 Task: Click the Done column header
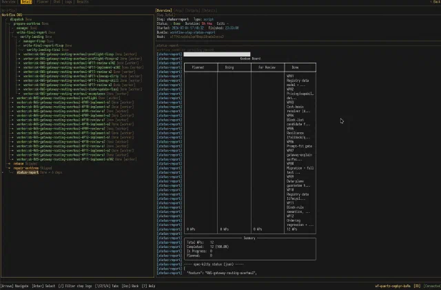pyautogui.click(x=295, y=68)
